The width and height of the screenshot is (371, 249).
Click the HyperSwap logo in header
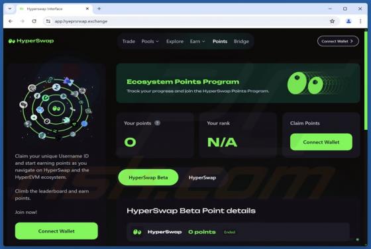point(31,41)
